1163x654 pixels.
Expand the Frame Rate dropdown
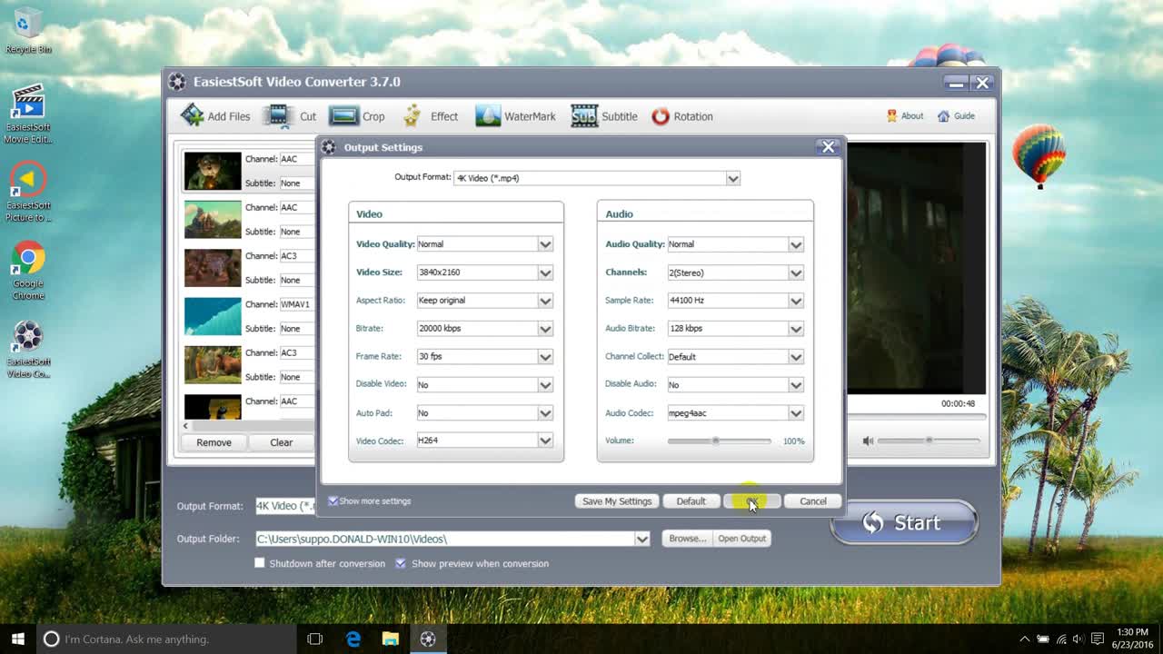pyautogui.click(x=545, y=357)
